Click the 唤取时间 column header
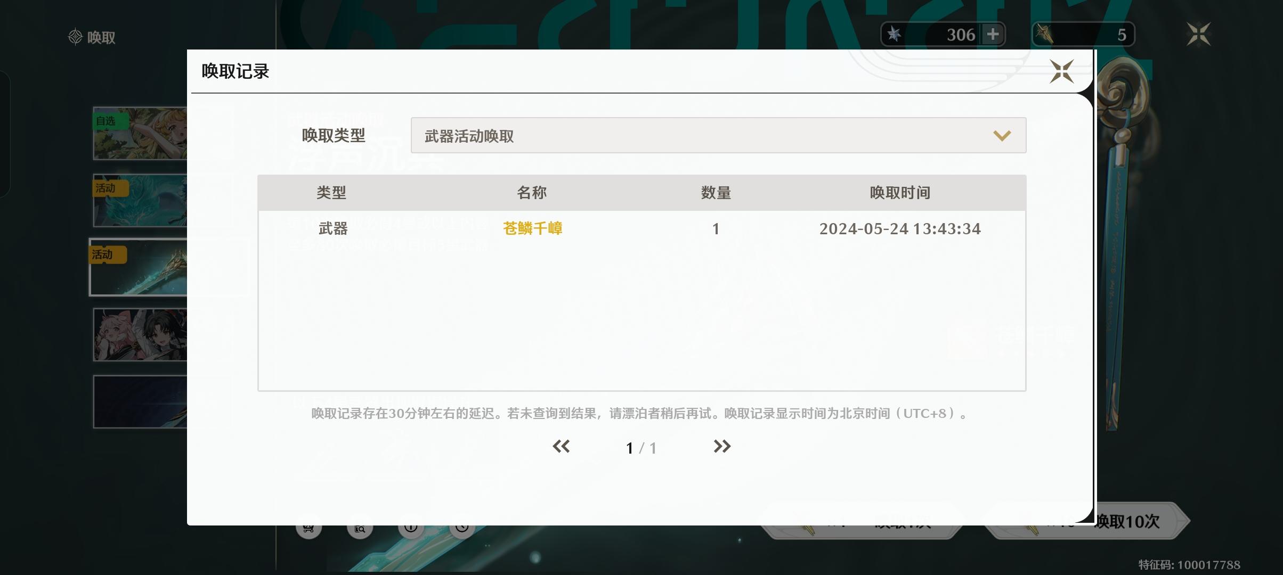1283x575 pixels. pyautogui.click(x=899, y=193)
